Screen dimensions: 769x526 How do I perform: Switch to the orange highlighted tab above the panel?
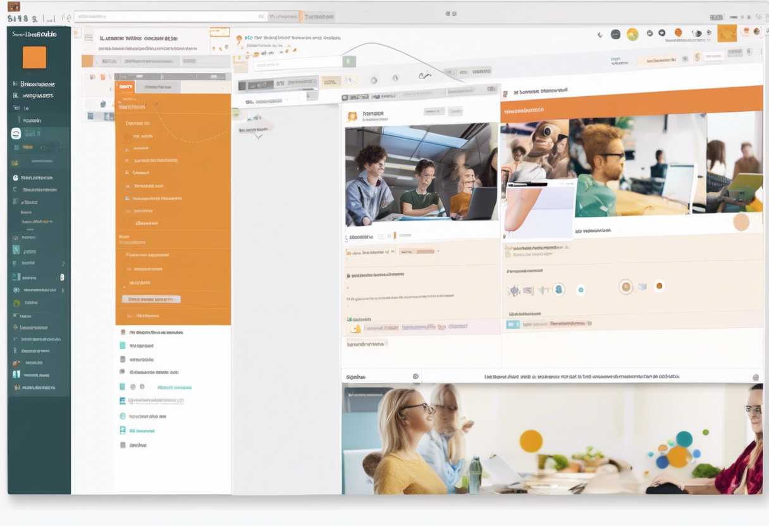point(126,87)
